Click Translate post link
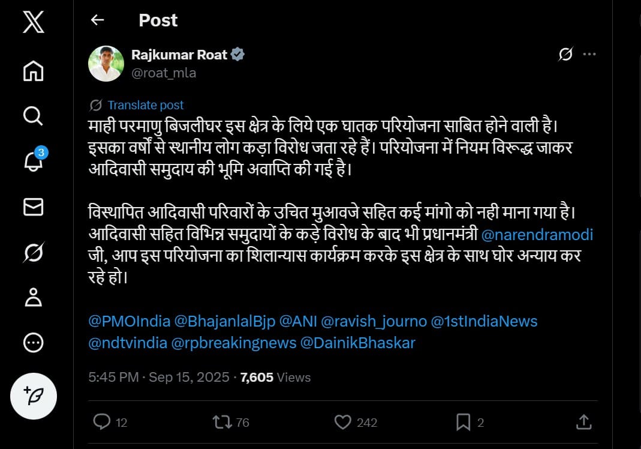Viewport: 641px width, 449px height. click(x=146, y=105)
